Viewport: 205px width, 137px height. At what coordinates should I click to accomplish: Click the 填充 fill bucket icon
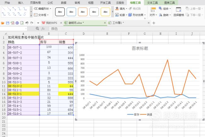(x=117, y=9)
